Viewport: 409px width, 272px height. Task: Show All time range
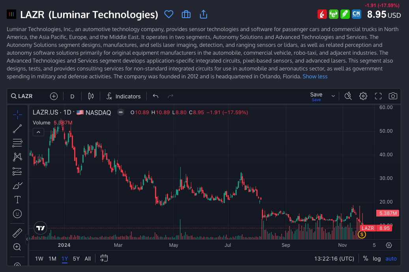click(88, 259)
